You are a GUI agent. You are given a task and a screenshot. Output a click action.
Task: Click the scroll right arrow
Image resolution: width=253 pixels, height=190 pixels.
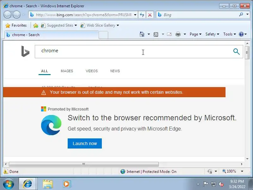pos(242,164)
